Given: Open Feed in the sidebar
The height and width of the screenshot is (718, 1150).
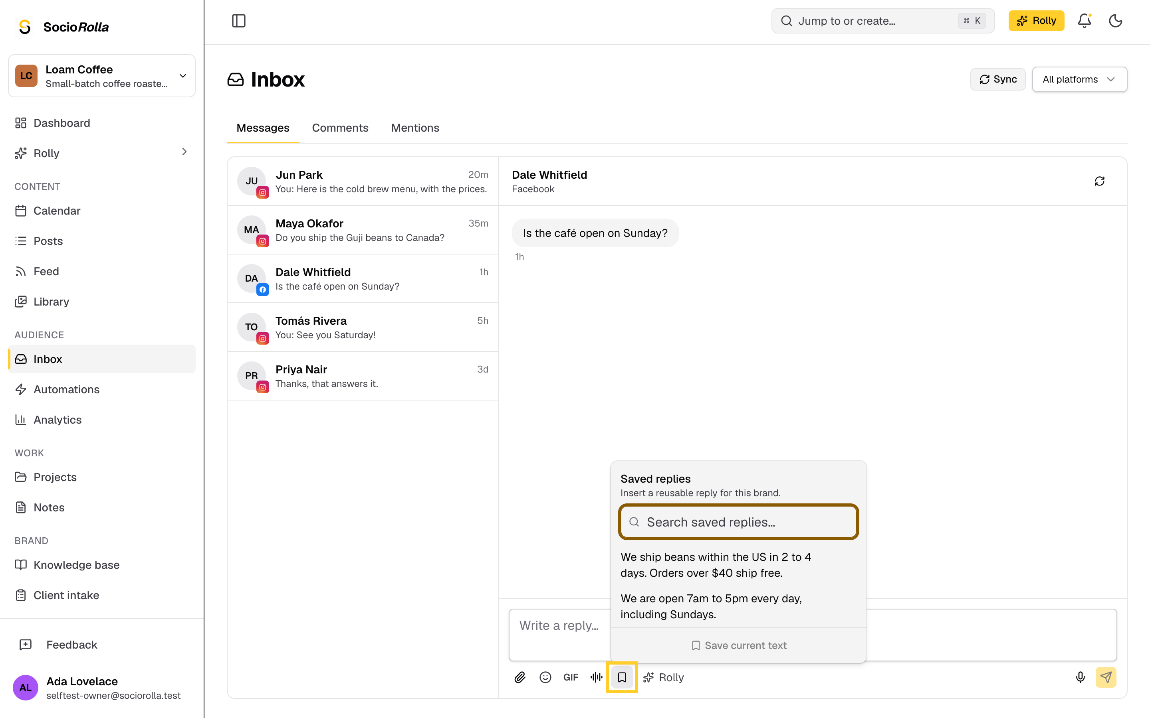Looking at the screenshot, I should click(x=102, y=272).
